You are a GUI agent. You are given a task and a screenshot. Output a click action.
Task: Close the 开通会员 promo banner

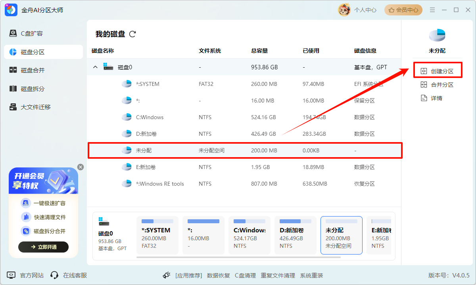81,167
